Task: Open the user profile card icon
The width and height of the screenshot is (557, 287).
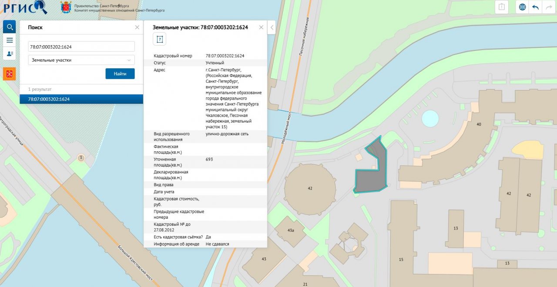Action: coord(10,53)
